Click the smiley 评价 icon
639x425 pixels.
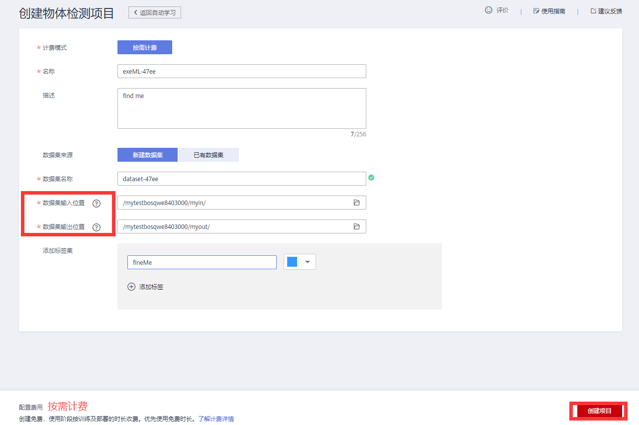489,10
